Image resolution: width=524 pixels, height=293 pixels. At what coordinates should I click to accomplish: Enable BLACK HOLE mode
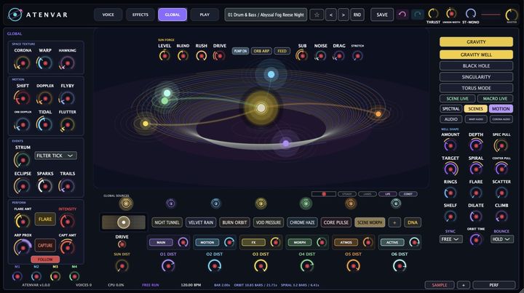(x=476, y=65)
